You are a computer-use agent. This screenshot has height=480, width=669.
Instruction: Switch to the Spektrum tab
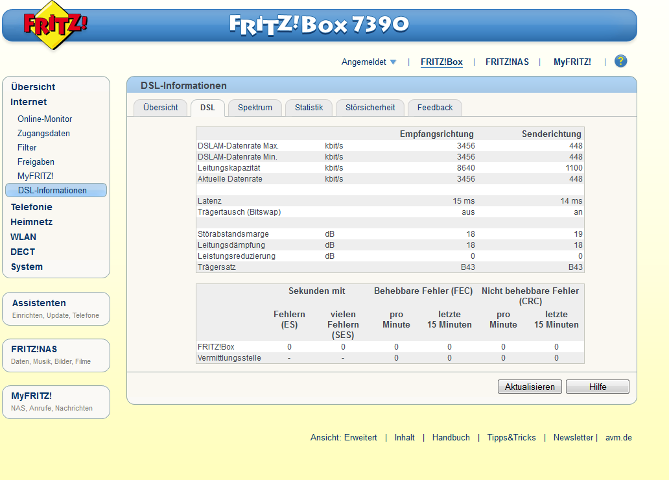pos(255,108)
